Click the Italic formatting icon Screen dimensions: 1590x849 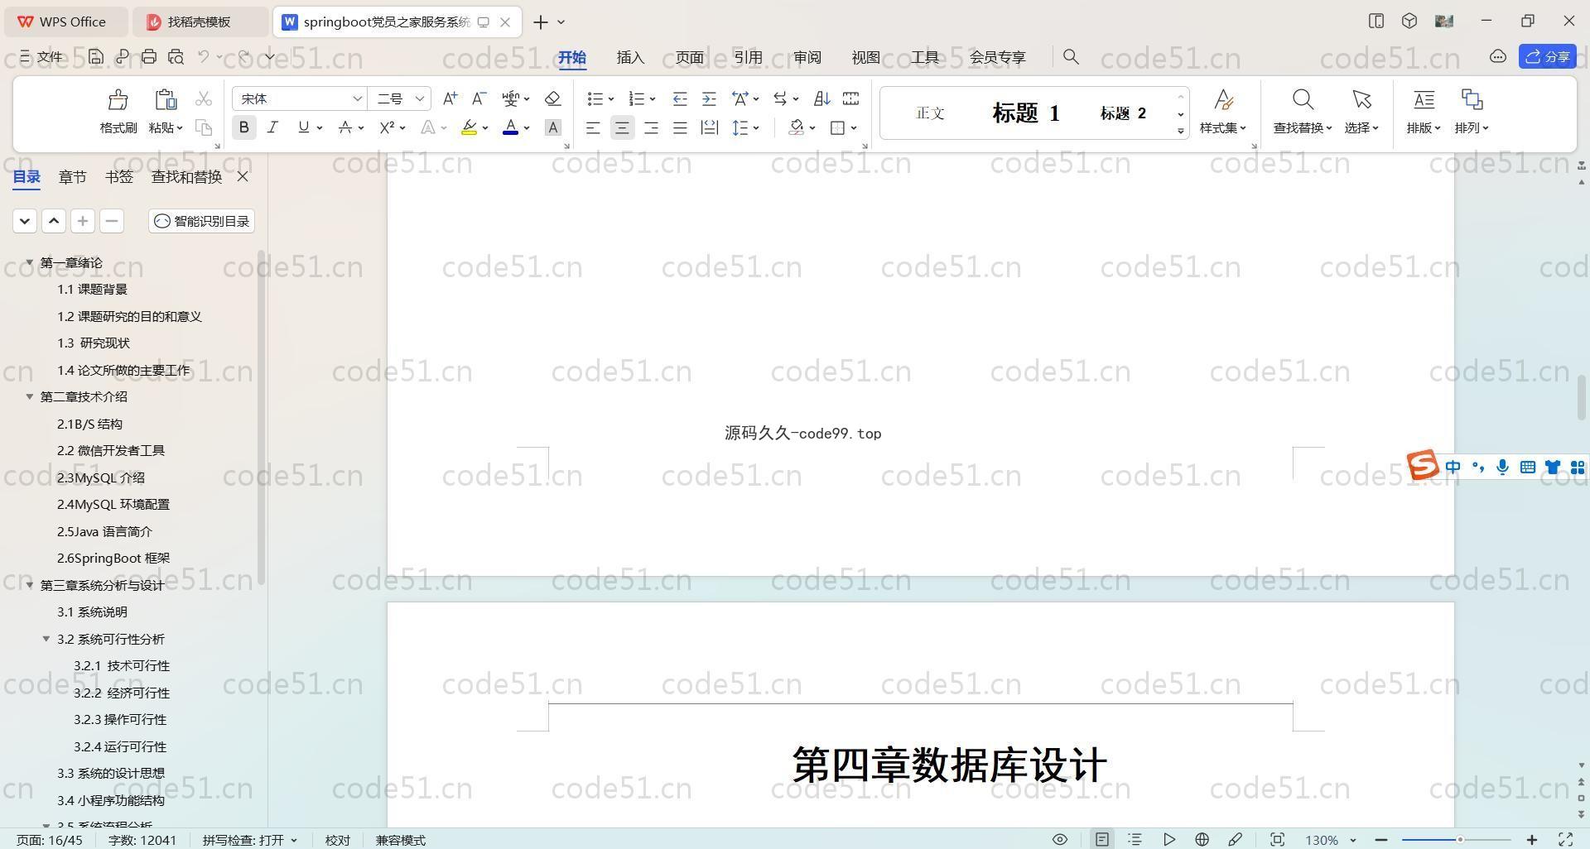point(272,127)
